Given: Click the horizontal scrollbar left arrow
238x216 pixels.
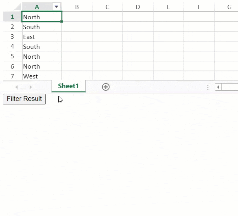Looking at the screenshot, I should (x=218, y=87).
